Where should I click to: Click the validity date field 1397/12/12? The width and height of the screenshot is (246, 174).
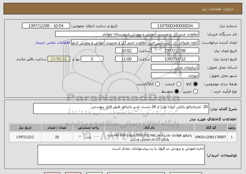[175, 59]
